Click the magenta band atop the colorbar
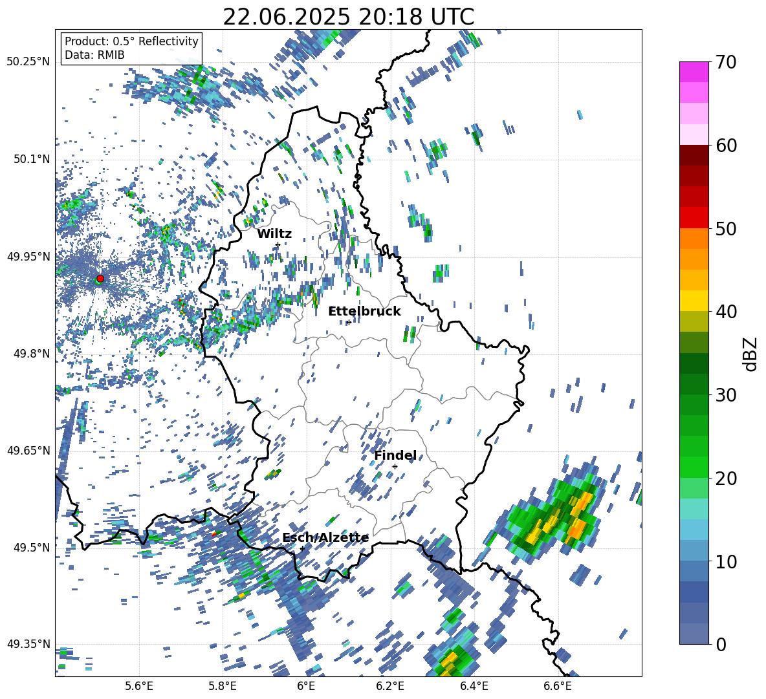766x699 pixels. 694,72
